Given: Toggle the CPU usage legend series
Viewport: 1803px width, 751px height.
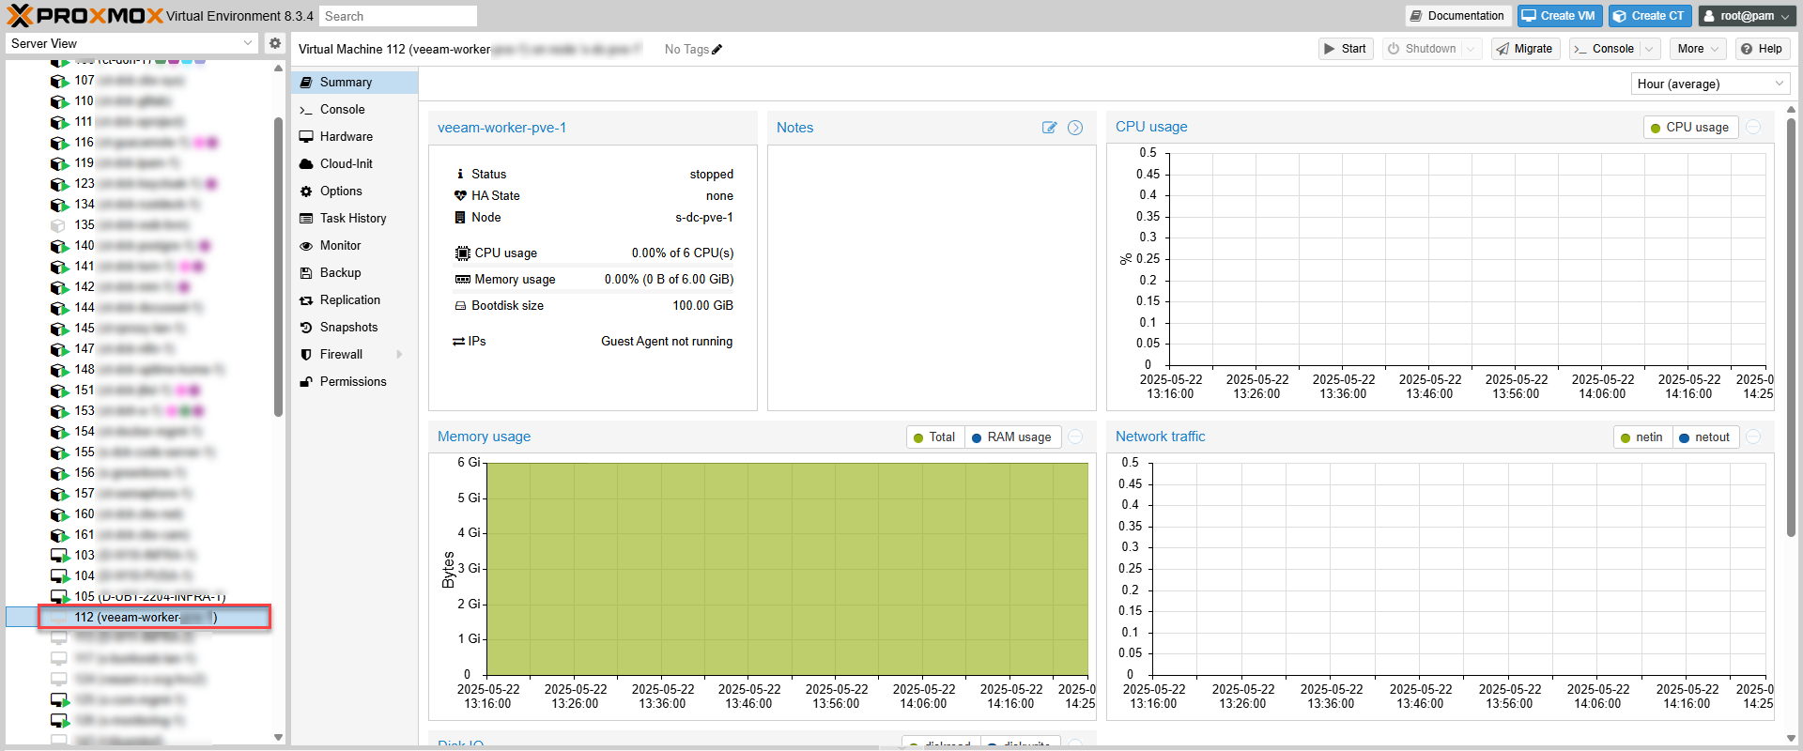Looking at the screenshot, I should 1690,128.
